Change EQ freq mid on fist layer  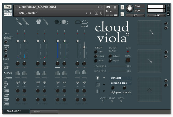coord(38,82)
